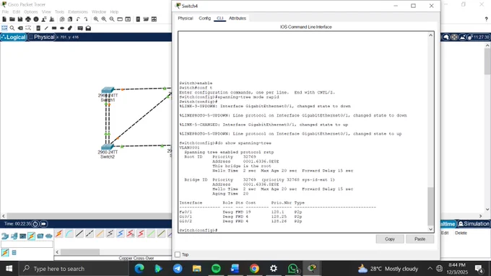Click the Undo arrow icon
This screenshot has height=276, width=491.
(x=78, y=19)
